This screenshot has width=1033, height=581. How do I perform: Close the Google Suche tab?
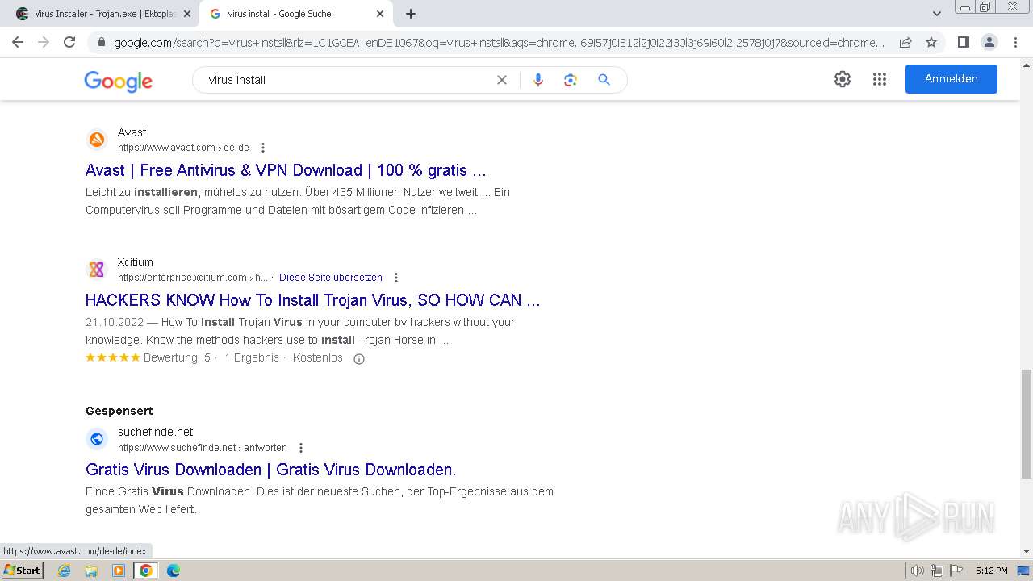380,14
